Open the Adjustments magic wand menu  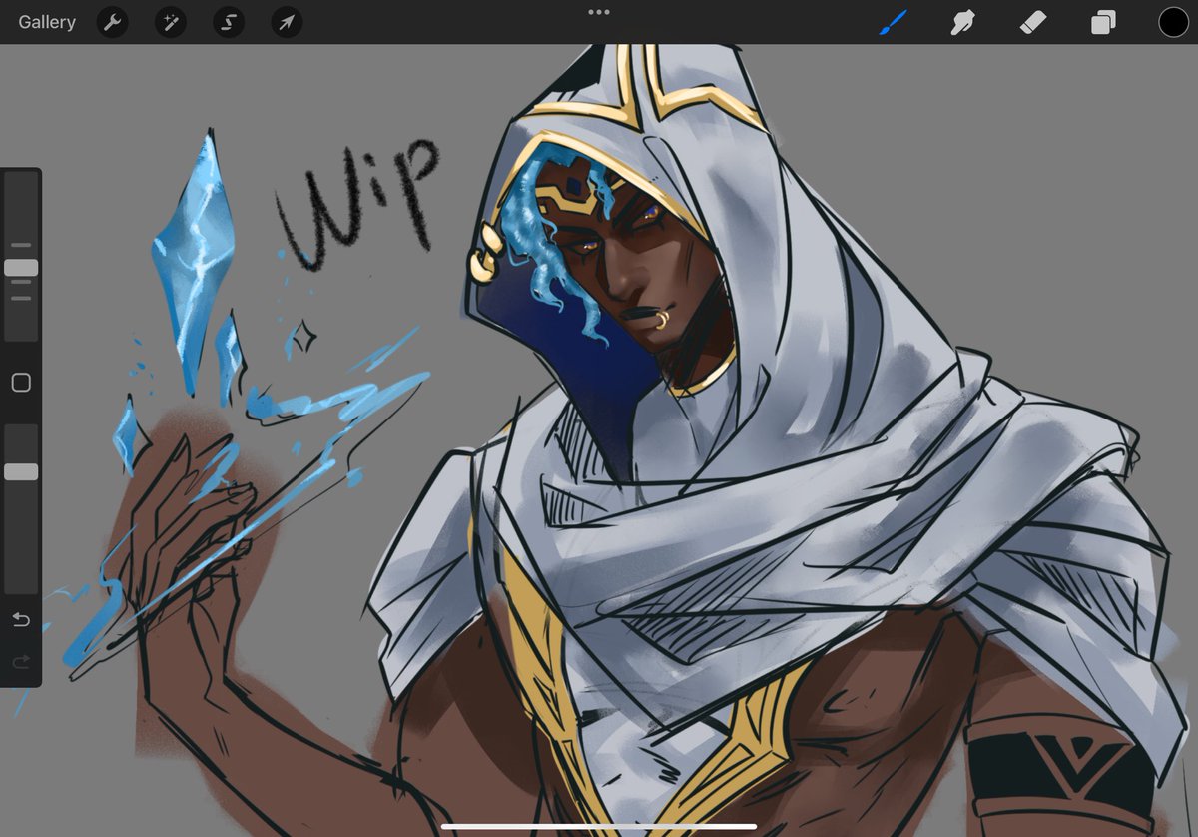pos(171,22)
